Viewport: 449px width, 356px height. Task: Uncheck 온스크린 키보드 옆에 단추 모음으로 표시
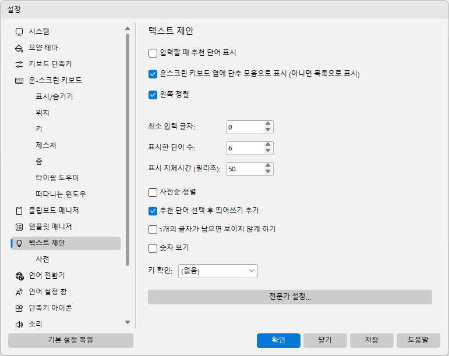pyautogui.click(x=153, y=74)
